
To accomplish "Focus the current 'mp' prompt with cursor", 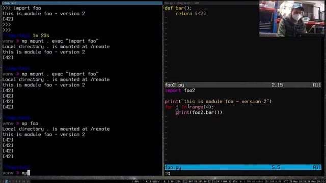I will coord(26,173).
